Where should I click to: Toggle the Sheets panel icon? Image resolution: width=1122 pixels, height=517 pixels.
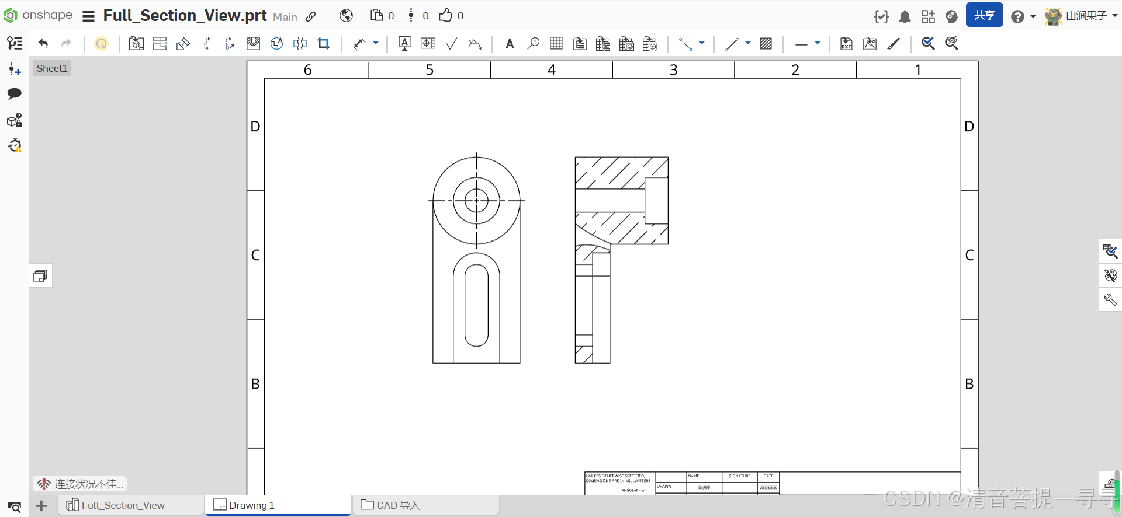15,43
